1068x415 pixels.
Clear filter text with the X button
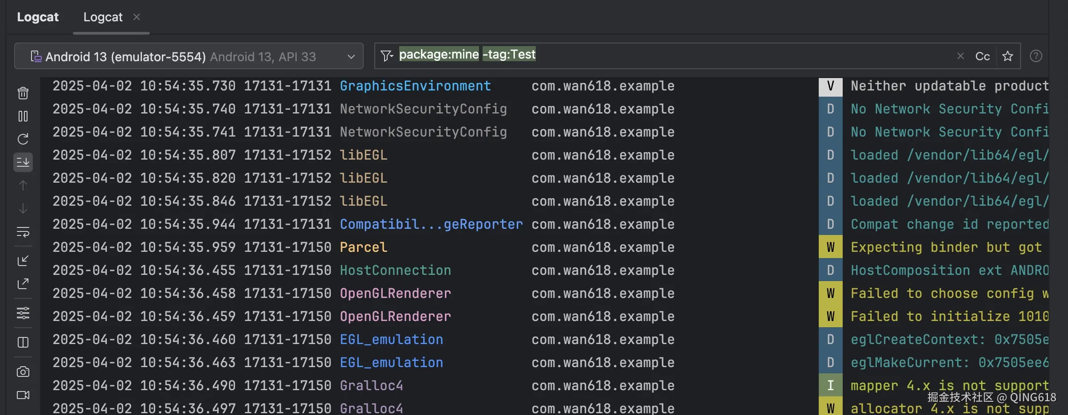[961, 56]
